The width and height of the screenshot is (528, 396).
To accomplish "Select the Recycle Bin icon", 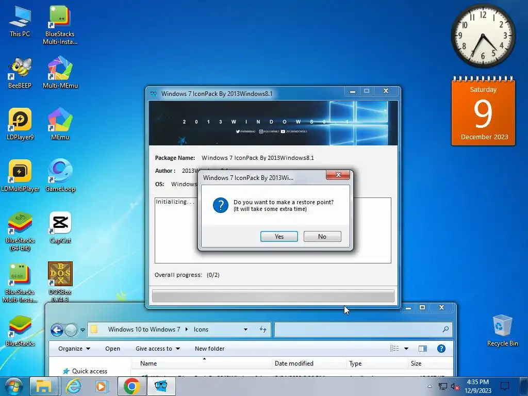I will pyautogui.click(x=502, y=331).
